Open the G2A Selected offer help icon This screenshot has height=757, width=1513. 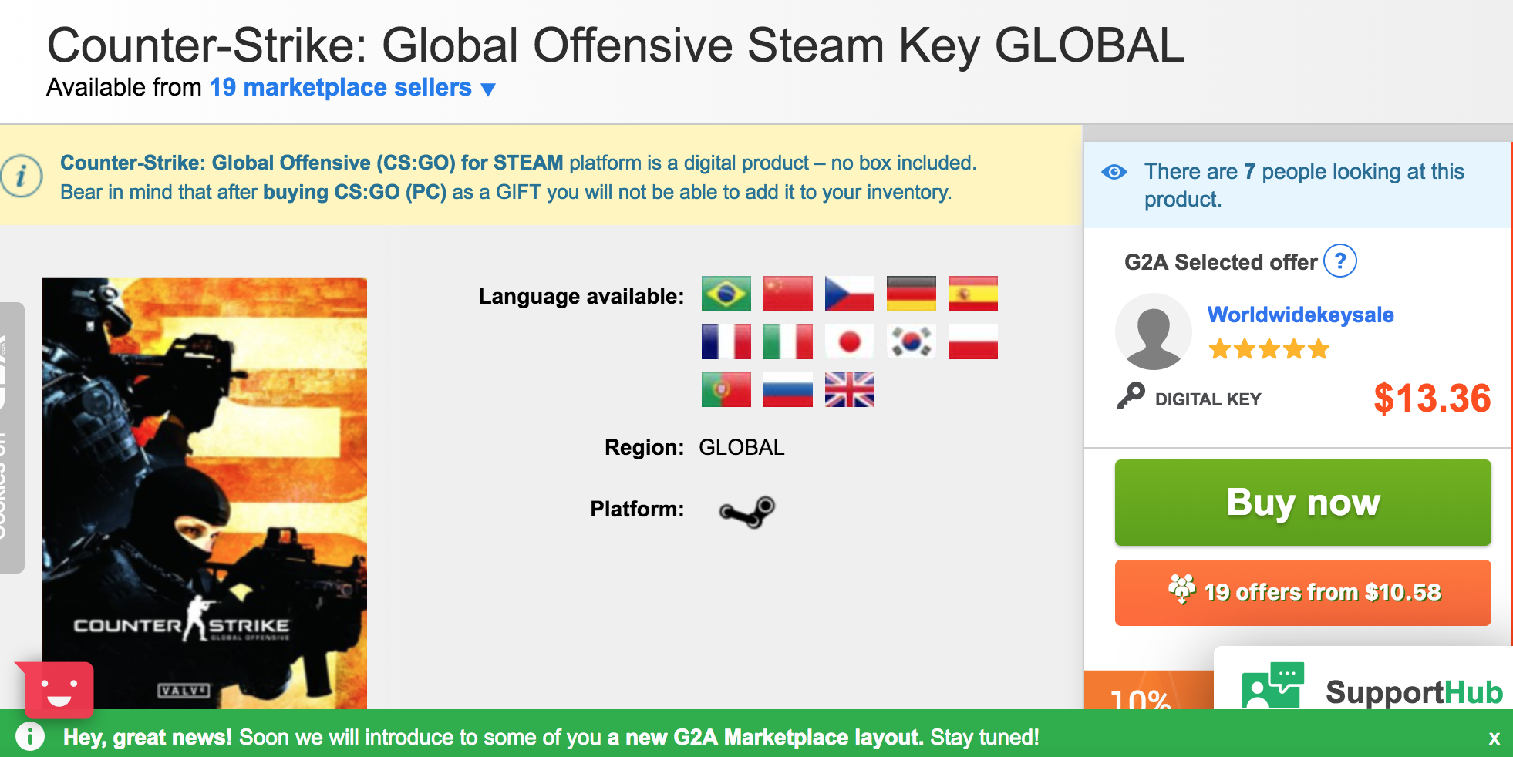coord(1339,261)
